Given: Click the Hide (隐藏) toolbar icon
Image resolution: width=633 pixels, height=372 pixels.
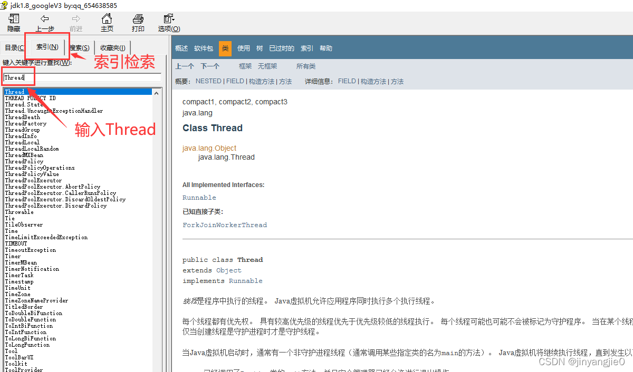Looking at the screenshot, I should [14, 19].
